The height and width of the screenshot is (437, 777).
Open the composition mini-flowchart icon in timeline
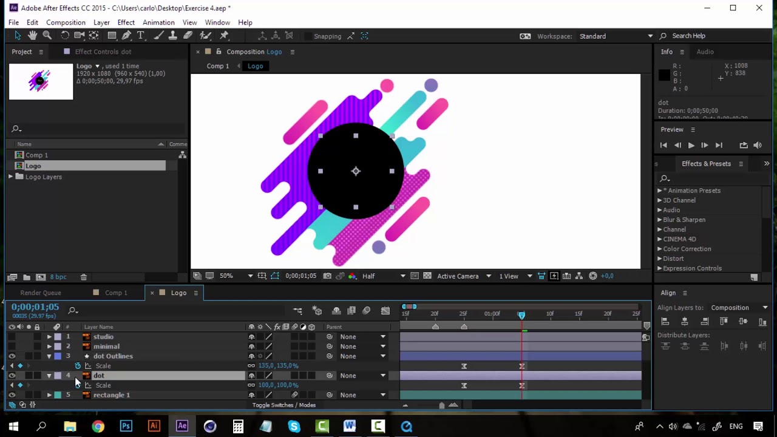pyautogui.click(x=297, y=311)
